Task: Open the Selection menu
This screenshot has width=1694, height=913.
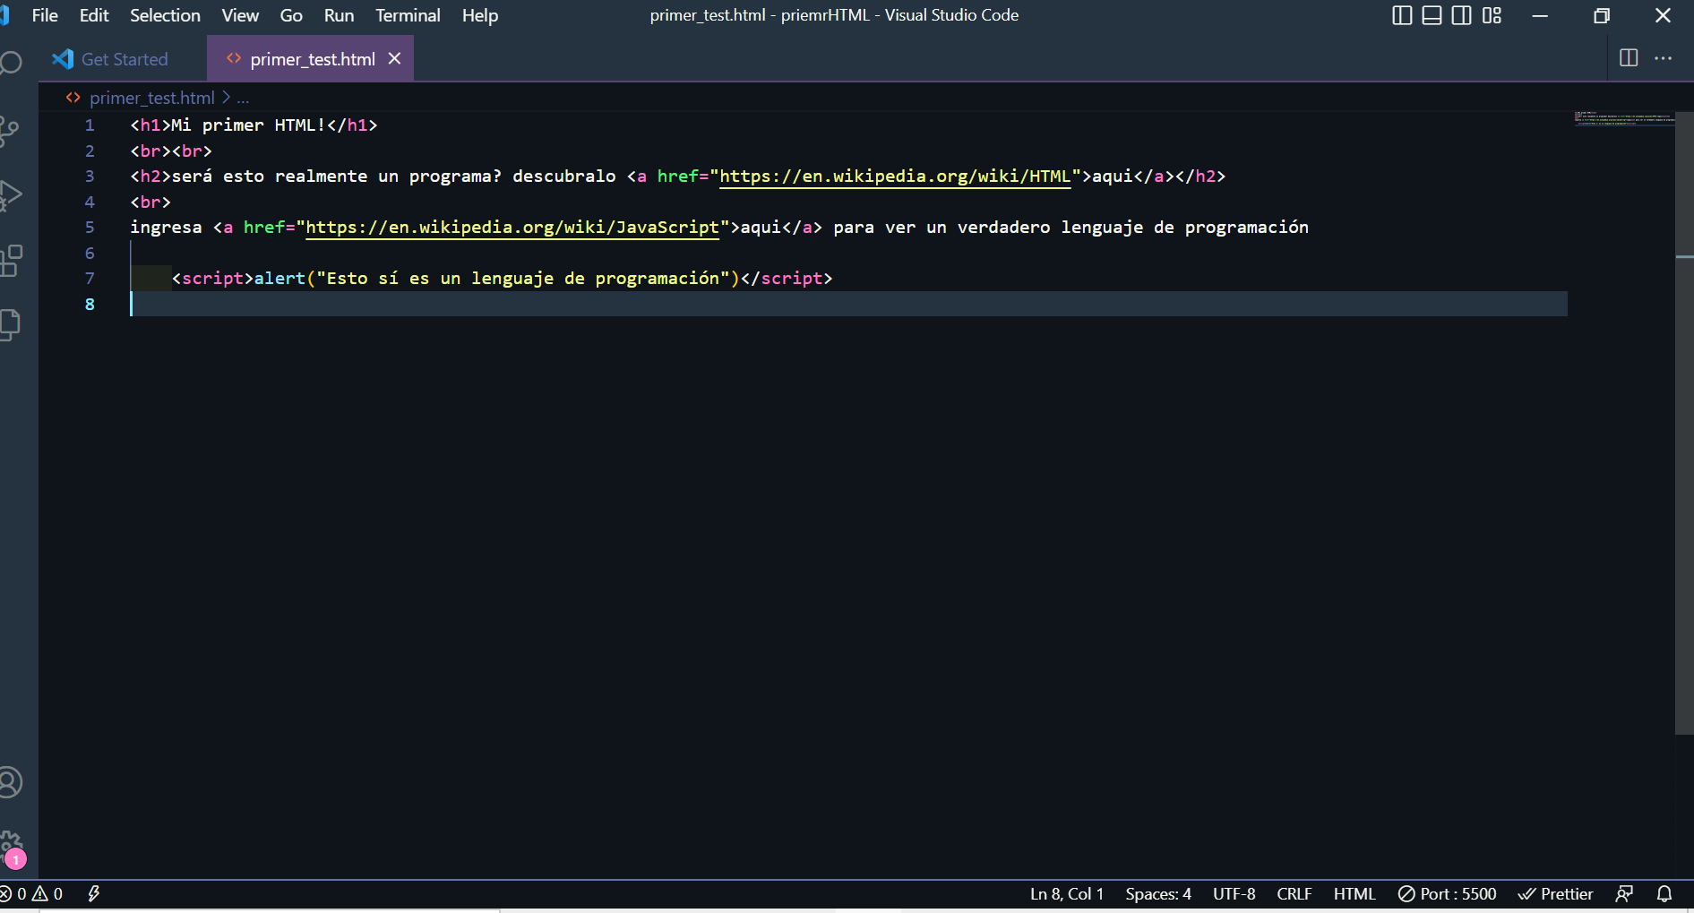Action: click(165, 15)
